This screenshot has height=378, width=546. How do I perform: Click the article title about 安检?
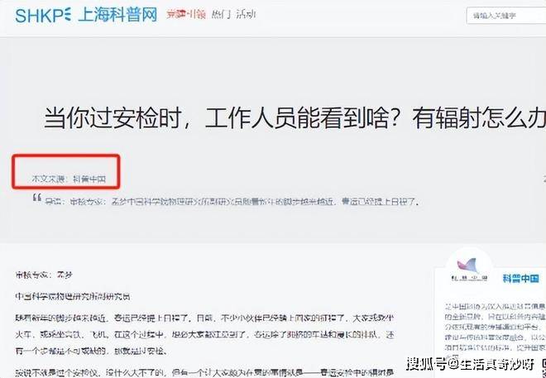295,118
